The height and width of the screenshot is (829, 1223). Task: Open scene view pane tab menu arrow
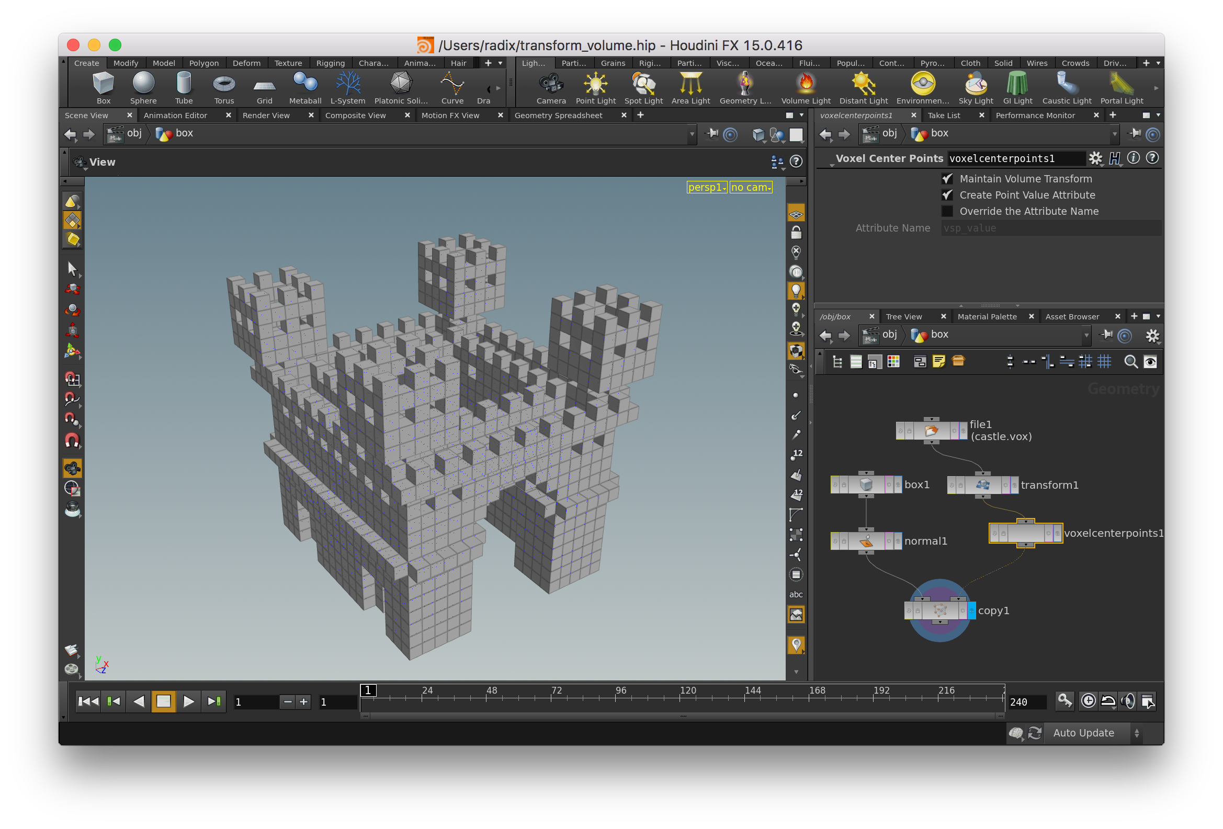[x=801, y=115]
